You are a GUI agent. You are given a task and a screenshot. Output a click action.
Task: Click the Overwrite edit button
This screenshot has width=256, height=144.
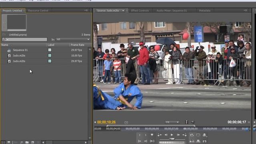[198, 141]
